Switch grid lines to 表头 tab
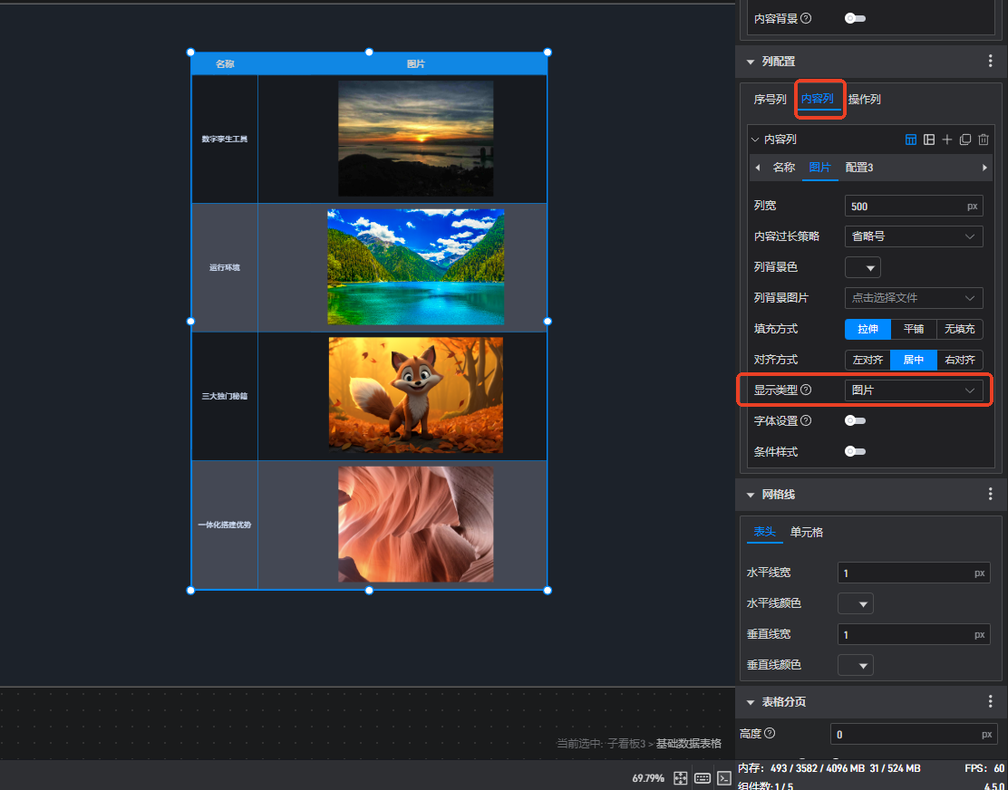The image size is (1008, 790). point(764,532)
